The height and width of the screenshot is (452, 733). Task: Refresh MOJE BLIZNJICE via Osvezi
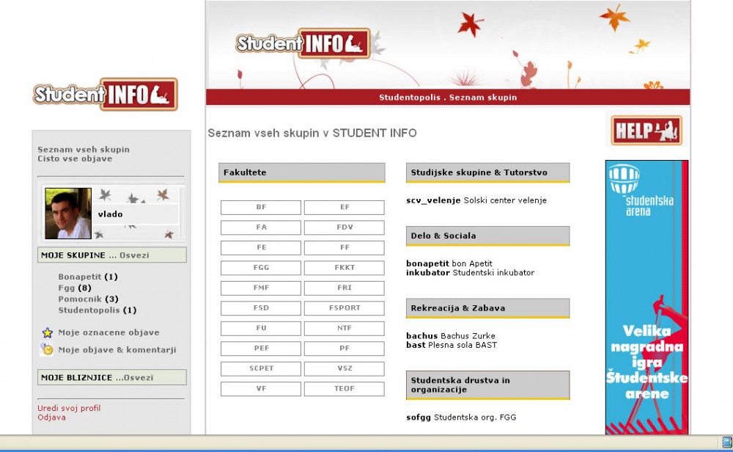(x=139, y=377)
